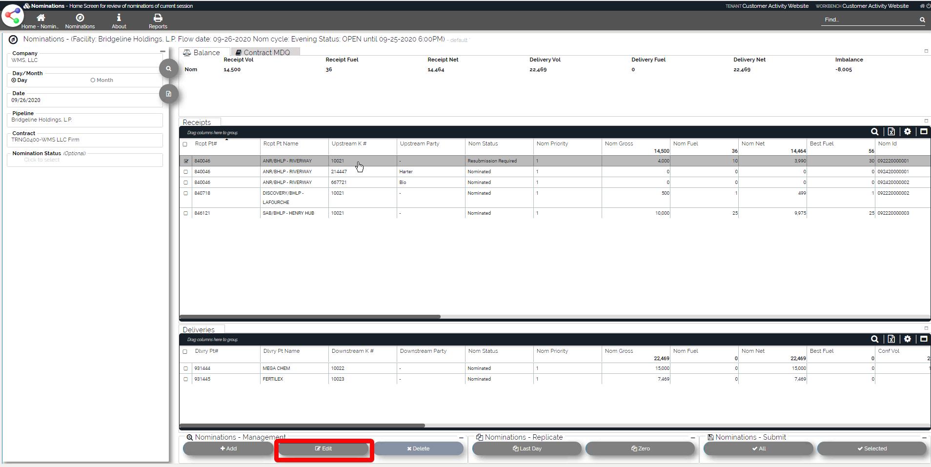Select the Month radio button
This screenshot has height=467, width=931.
click(93, 80)
